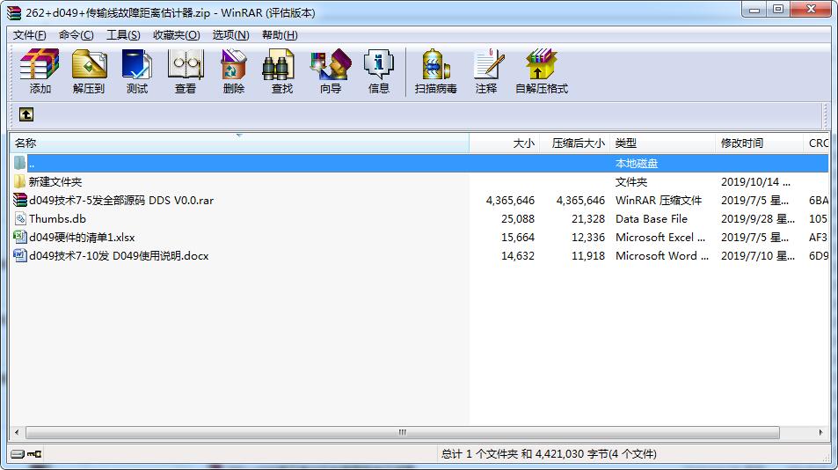Click the Add (添加) toolbar icon
Image resolution: width=838 pixels, height=470 pixels.
pos(40,71)
